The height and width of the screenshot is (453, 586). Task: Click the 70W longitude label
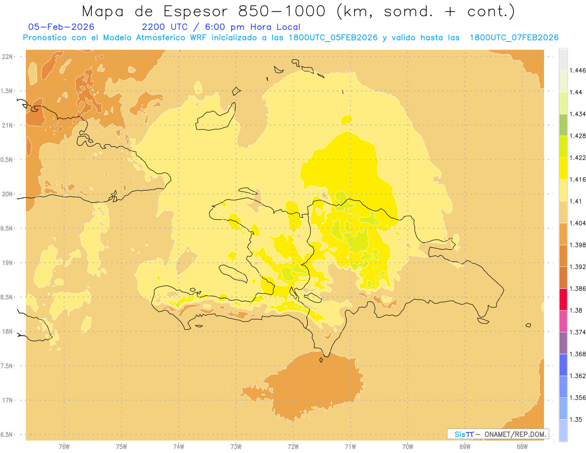tap(407, 447)
